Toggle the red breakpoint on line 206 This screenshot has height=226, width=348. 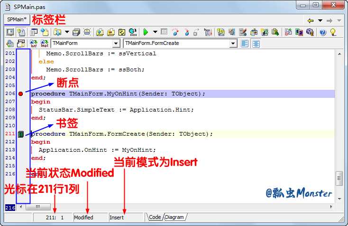coord(21,94)
